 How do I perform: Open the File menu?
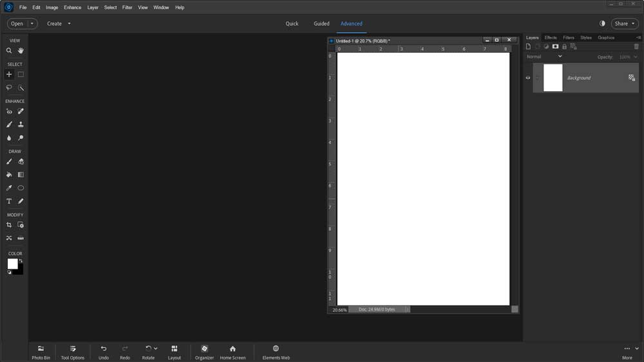(x=23, y=7)
